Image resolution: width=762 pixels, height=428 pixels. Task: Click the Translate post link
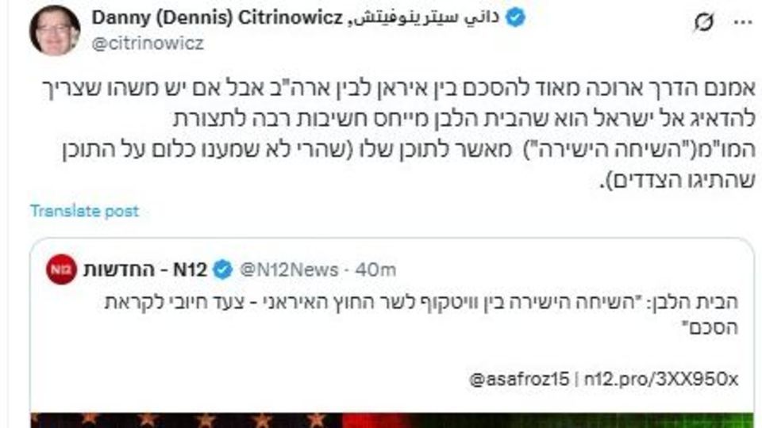click(84, 211)
